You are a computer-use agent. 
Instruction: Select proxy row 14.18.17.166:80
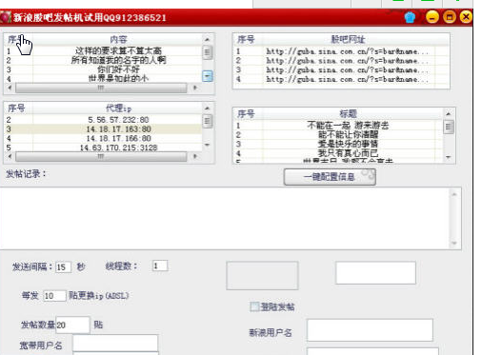[103, 138]
